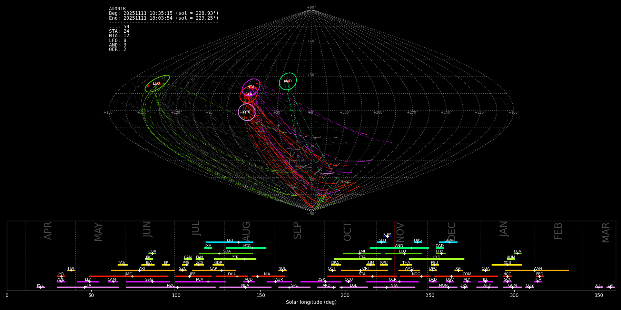This screenshot has height=310, width=621.
Task: Click the PER shower activity bar
Action: [235, 259]
